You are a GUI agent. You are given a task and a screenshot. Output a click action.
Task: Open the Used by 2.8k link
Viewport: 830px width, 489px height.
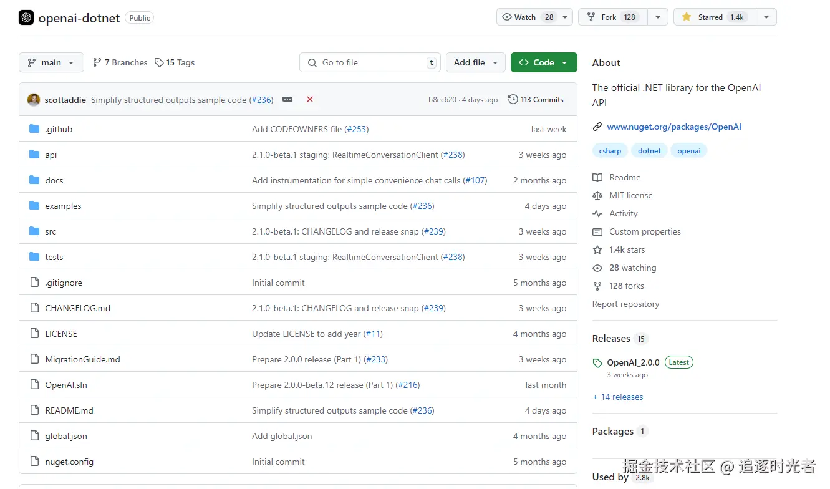click(x=622, y=477)
